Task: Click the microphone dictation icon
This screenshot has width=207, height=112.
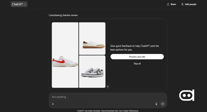Action: tap(156, 104)
